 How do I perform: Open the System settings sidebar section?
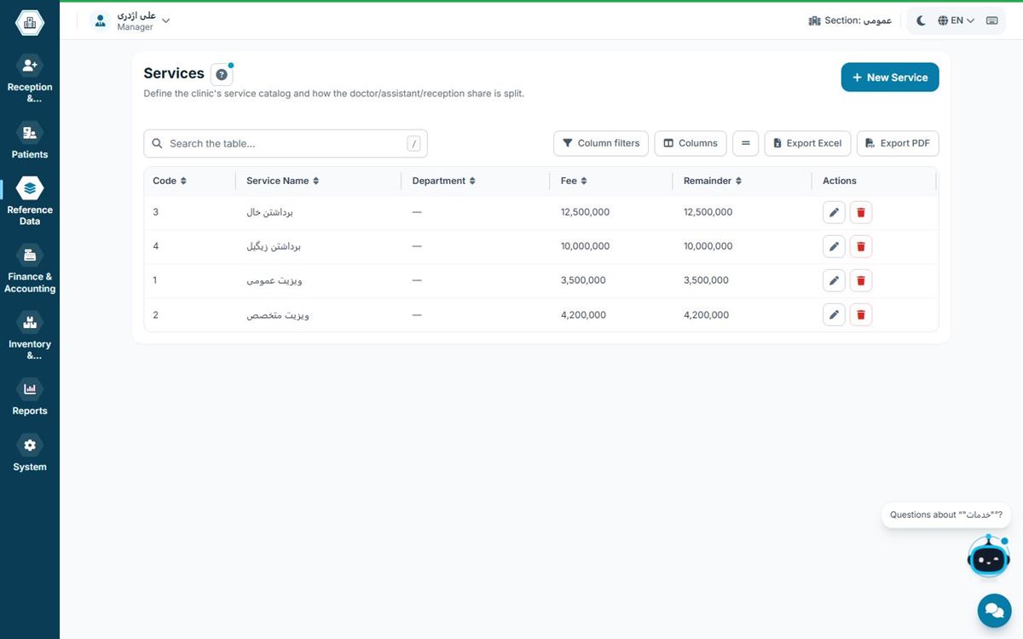(x=30, y=454)
